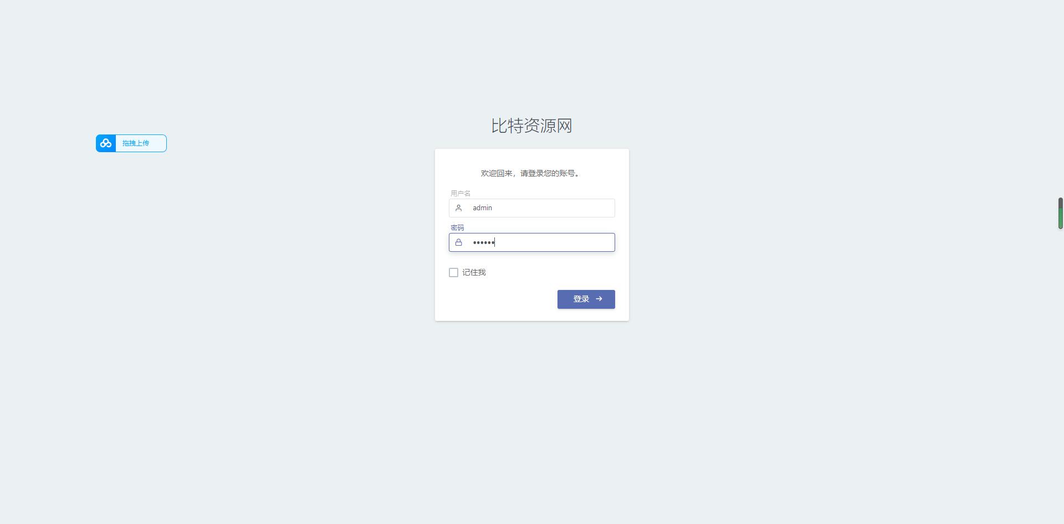This screenshot has width=1064, height=524.
Task: Open the 拖拽上传 upload widget
Action: point(131,143)
